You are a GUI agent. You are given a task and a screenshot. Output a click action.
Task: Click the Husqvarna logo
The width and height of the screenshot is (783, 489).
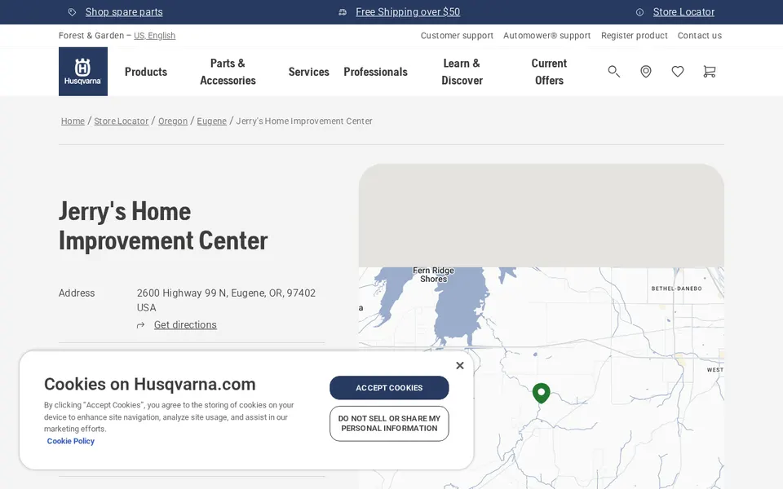click(83, 72)
